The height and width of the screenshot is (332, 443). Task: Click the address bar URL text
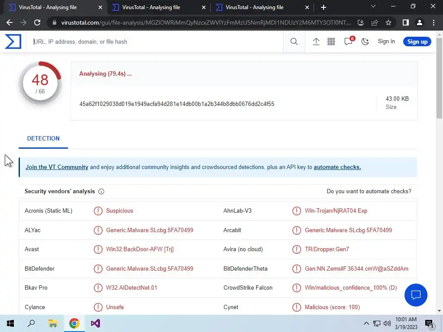pos(206,22)
